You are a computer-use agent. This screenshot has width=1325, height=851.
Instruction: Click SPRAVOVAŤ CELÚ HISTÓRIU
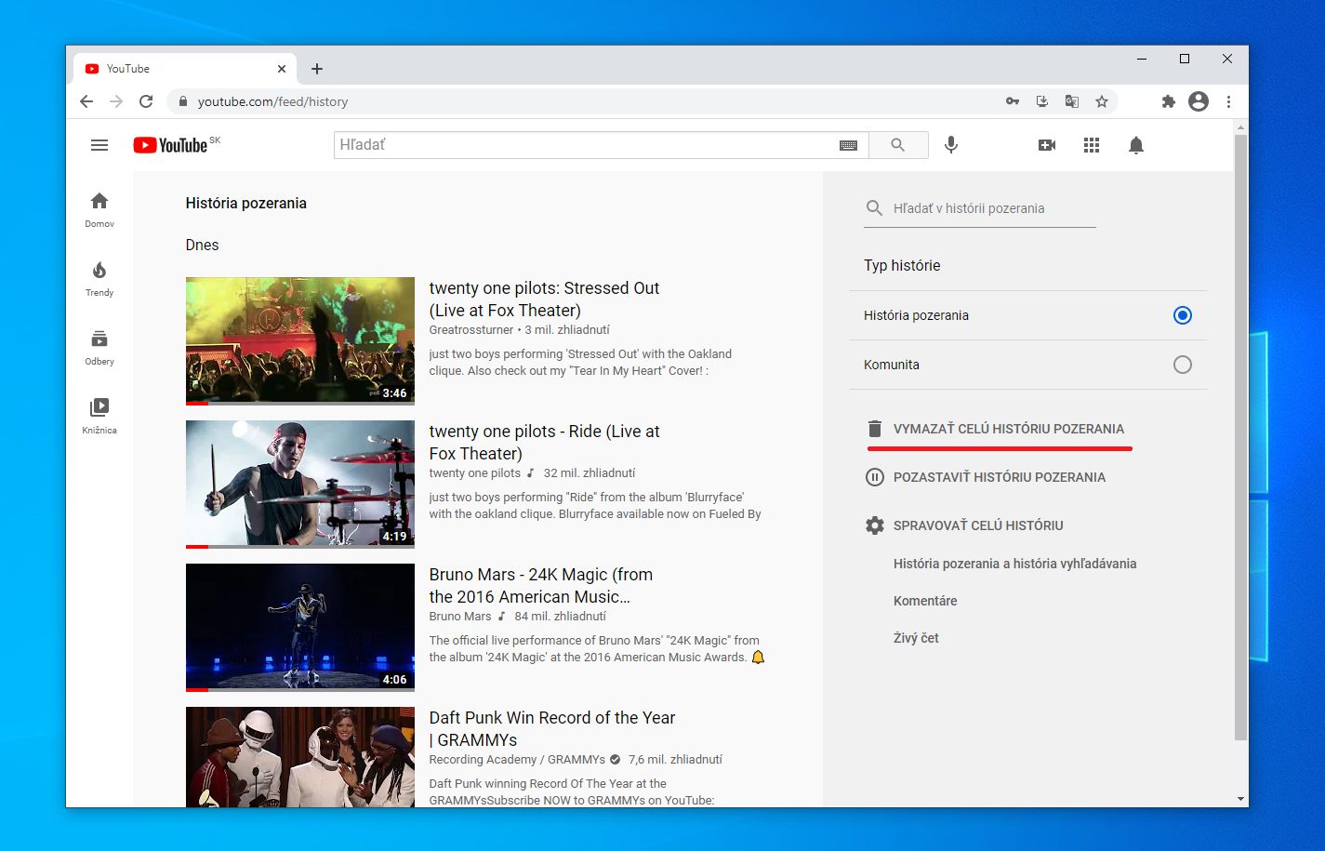pos(978,525)
